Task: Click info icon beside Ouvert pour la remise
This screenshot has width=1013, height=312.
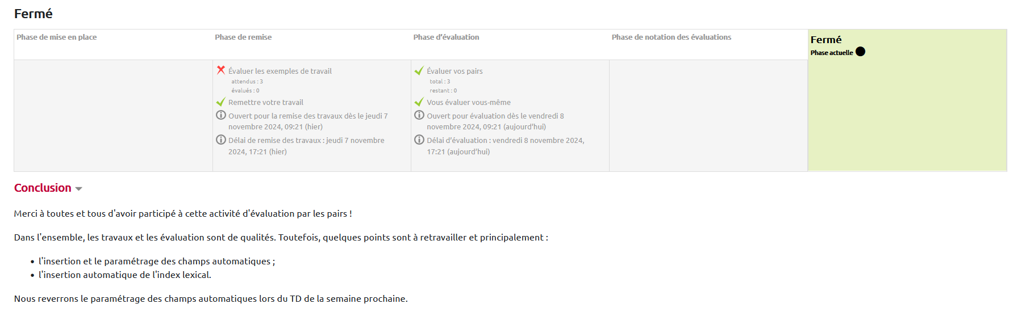Action: click(x=221, y=115)
